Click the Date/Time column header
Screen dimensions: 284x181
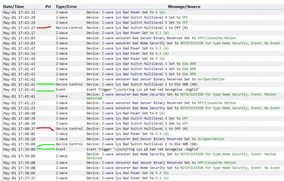pyautogui.click(x=14, y=7)
